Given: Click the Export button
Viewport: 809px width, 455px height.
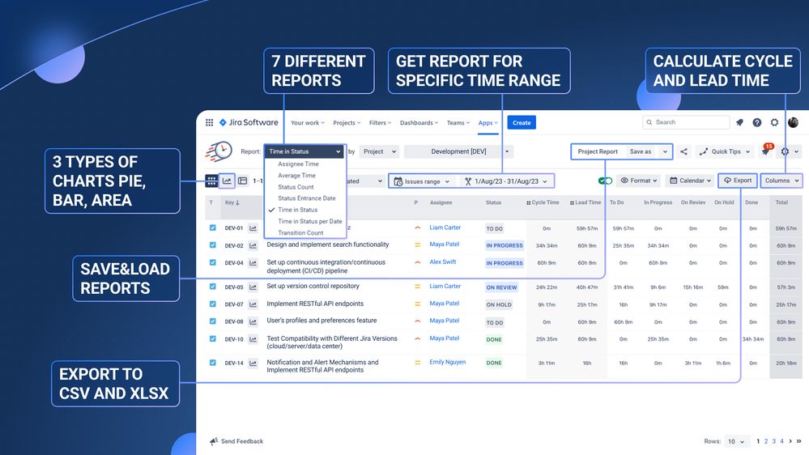Looking at the screenshot, I should [x=738, y=181].
